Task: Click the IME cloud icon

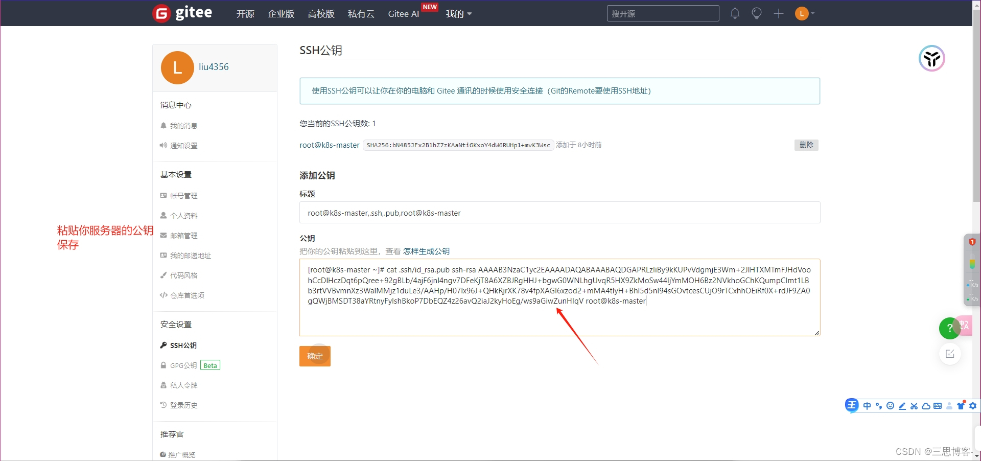Action: [926, 406]
